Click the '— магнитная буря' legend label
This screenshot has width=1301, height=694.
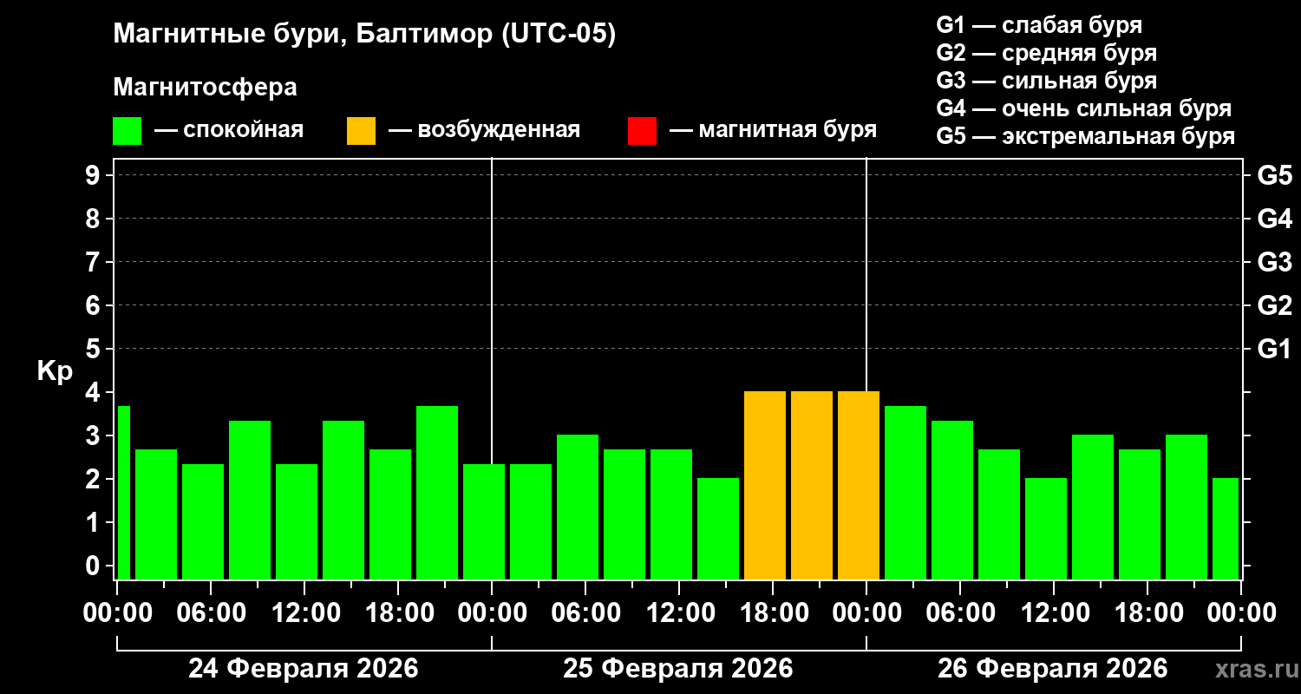pyautogui.click(x=773, y=130)
